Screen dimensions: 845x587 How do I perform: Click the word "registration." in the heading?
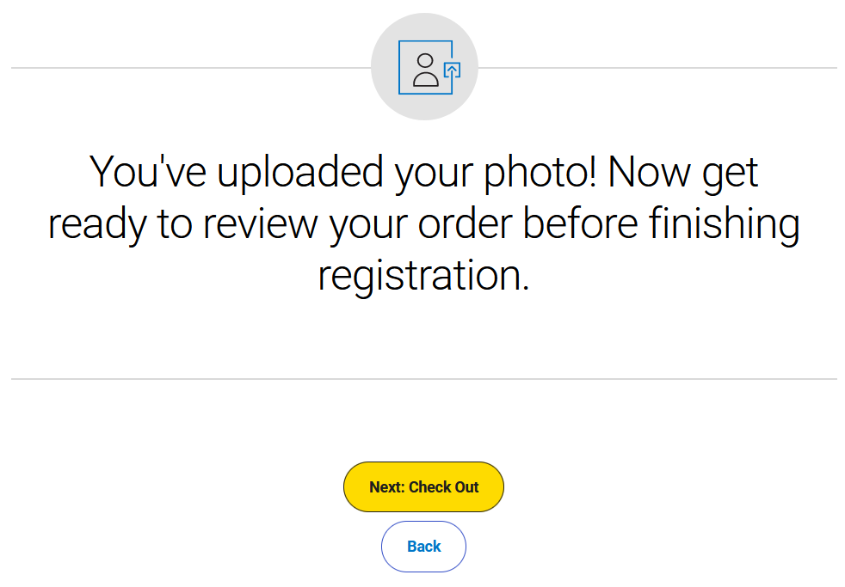(x=423, y=276)
